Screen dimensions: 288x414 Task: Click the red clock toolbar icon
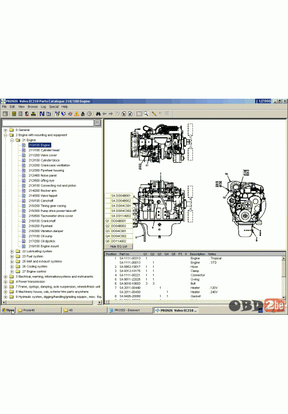pos(89,114)
